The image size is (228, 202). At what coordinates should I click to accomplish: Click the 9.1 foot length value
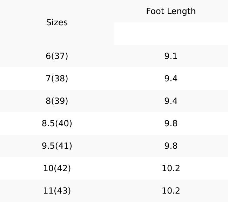(x=171, y=56)
